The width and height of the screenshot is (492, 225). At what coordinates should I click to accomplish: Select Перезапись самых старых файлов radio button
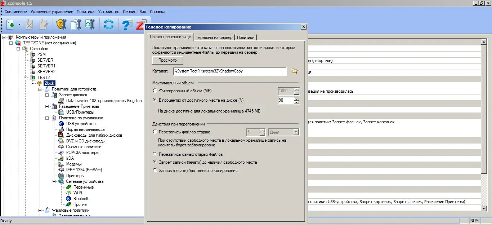[x=155, y=154]
